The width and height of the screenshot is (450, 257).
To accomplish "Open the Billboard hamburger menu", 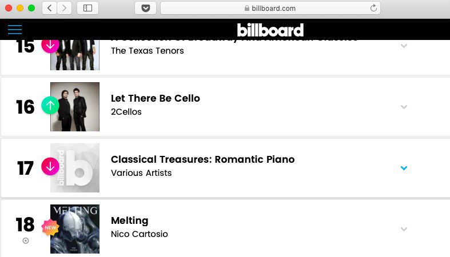I will coord(15,30).
